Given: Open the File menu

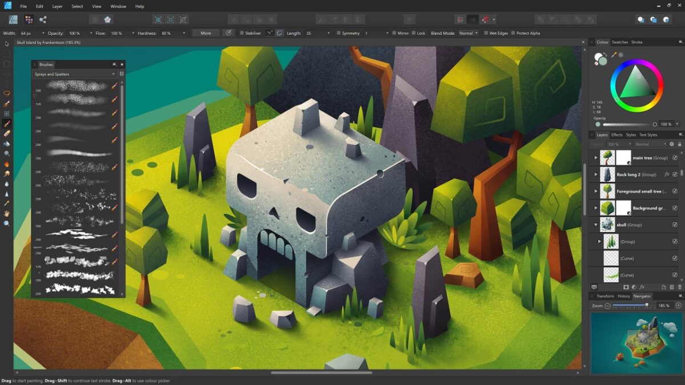Looking at the screenshot, I should (23, 6).
